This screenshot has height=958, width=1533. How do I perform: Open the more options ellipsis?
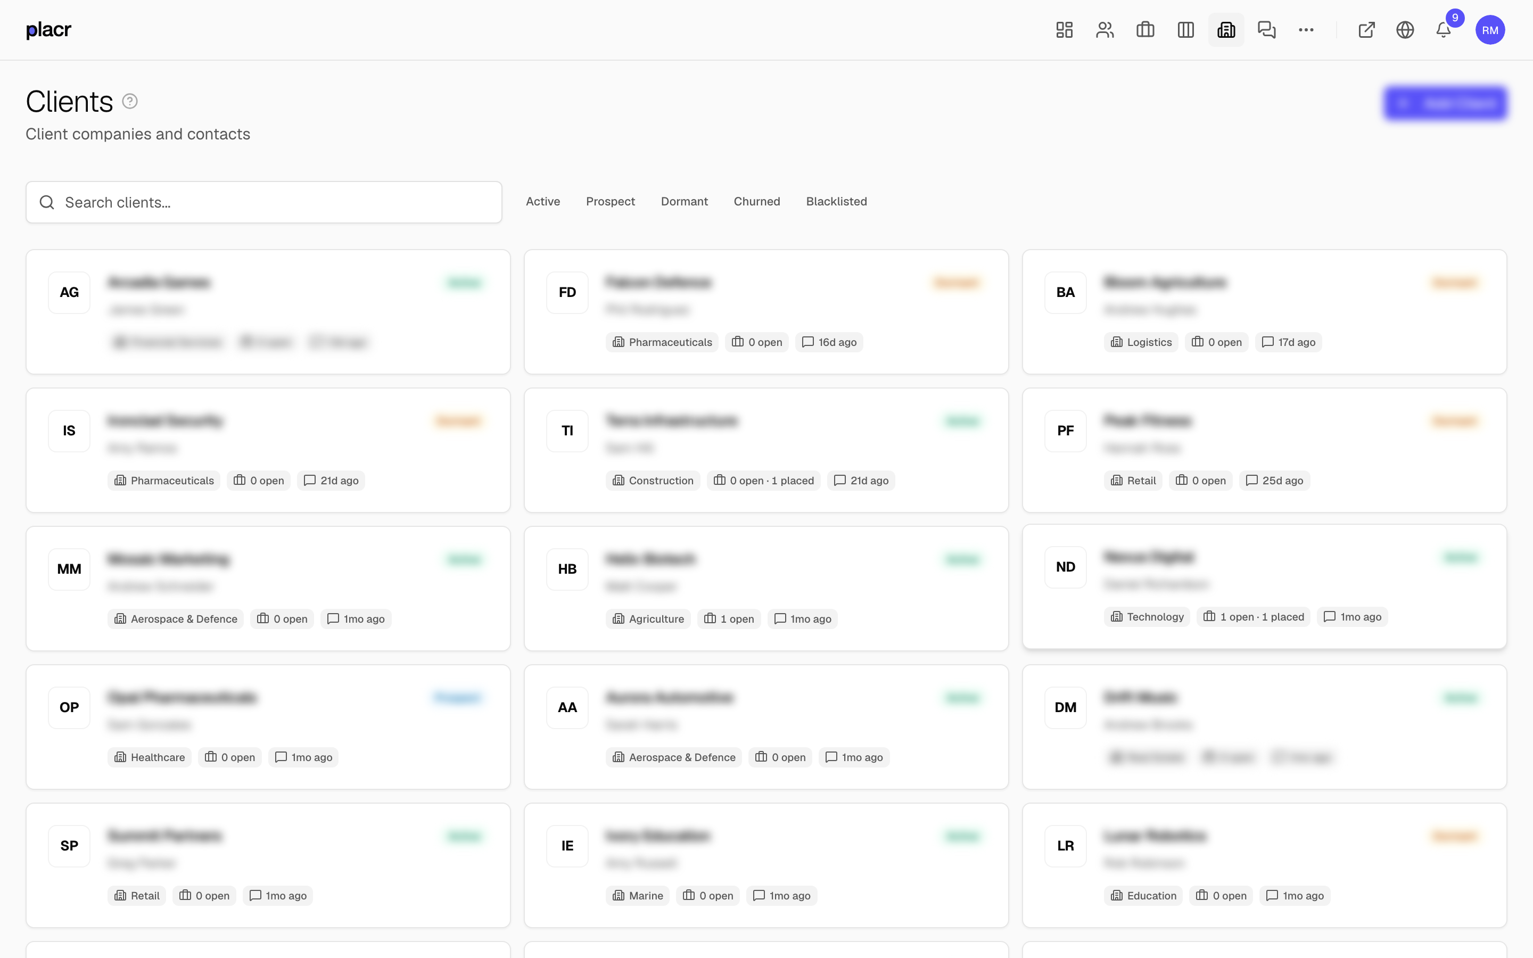coord(1306,30)
